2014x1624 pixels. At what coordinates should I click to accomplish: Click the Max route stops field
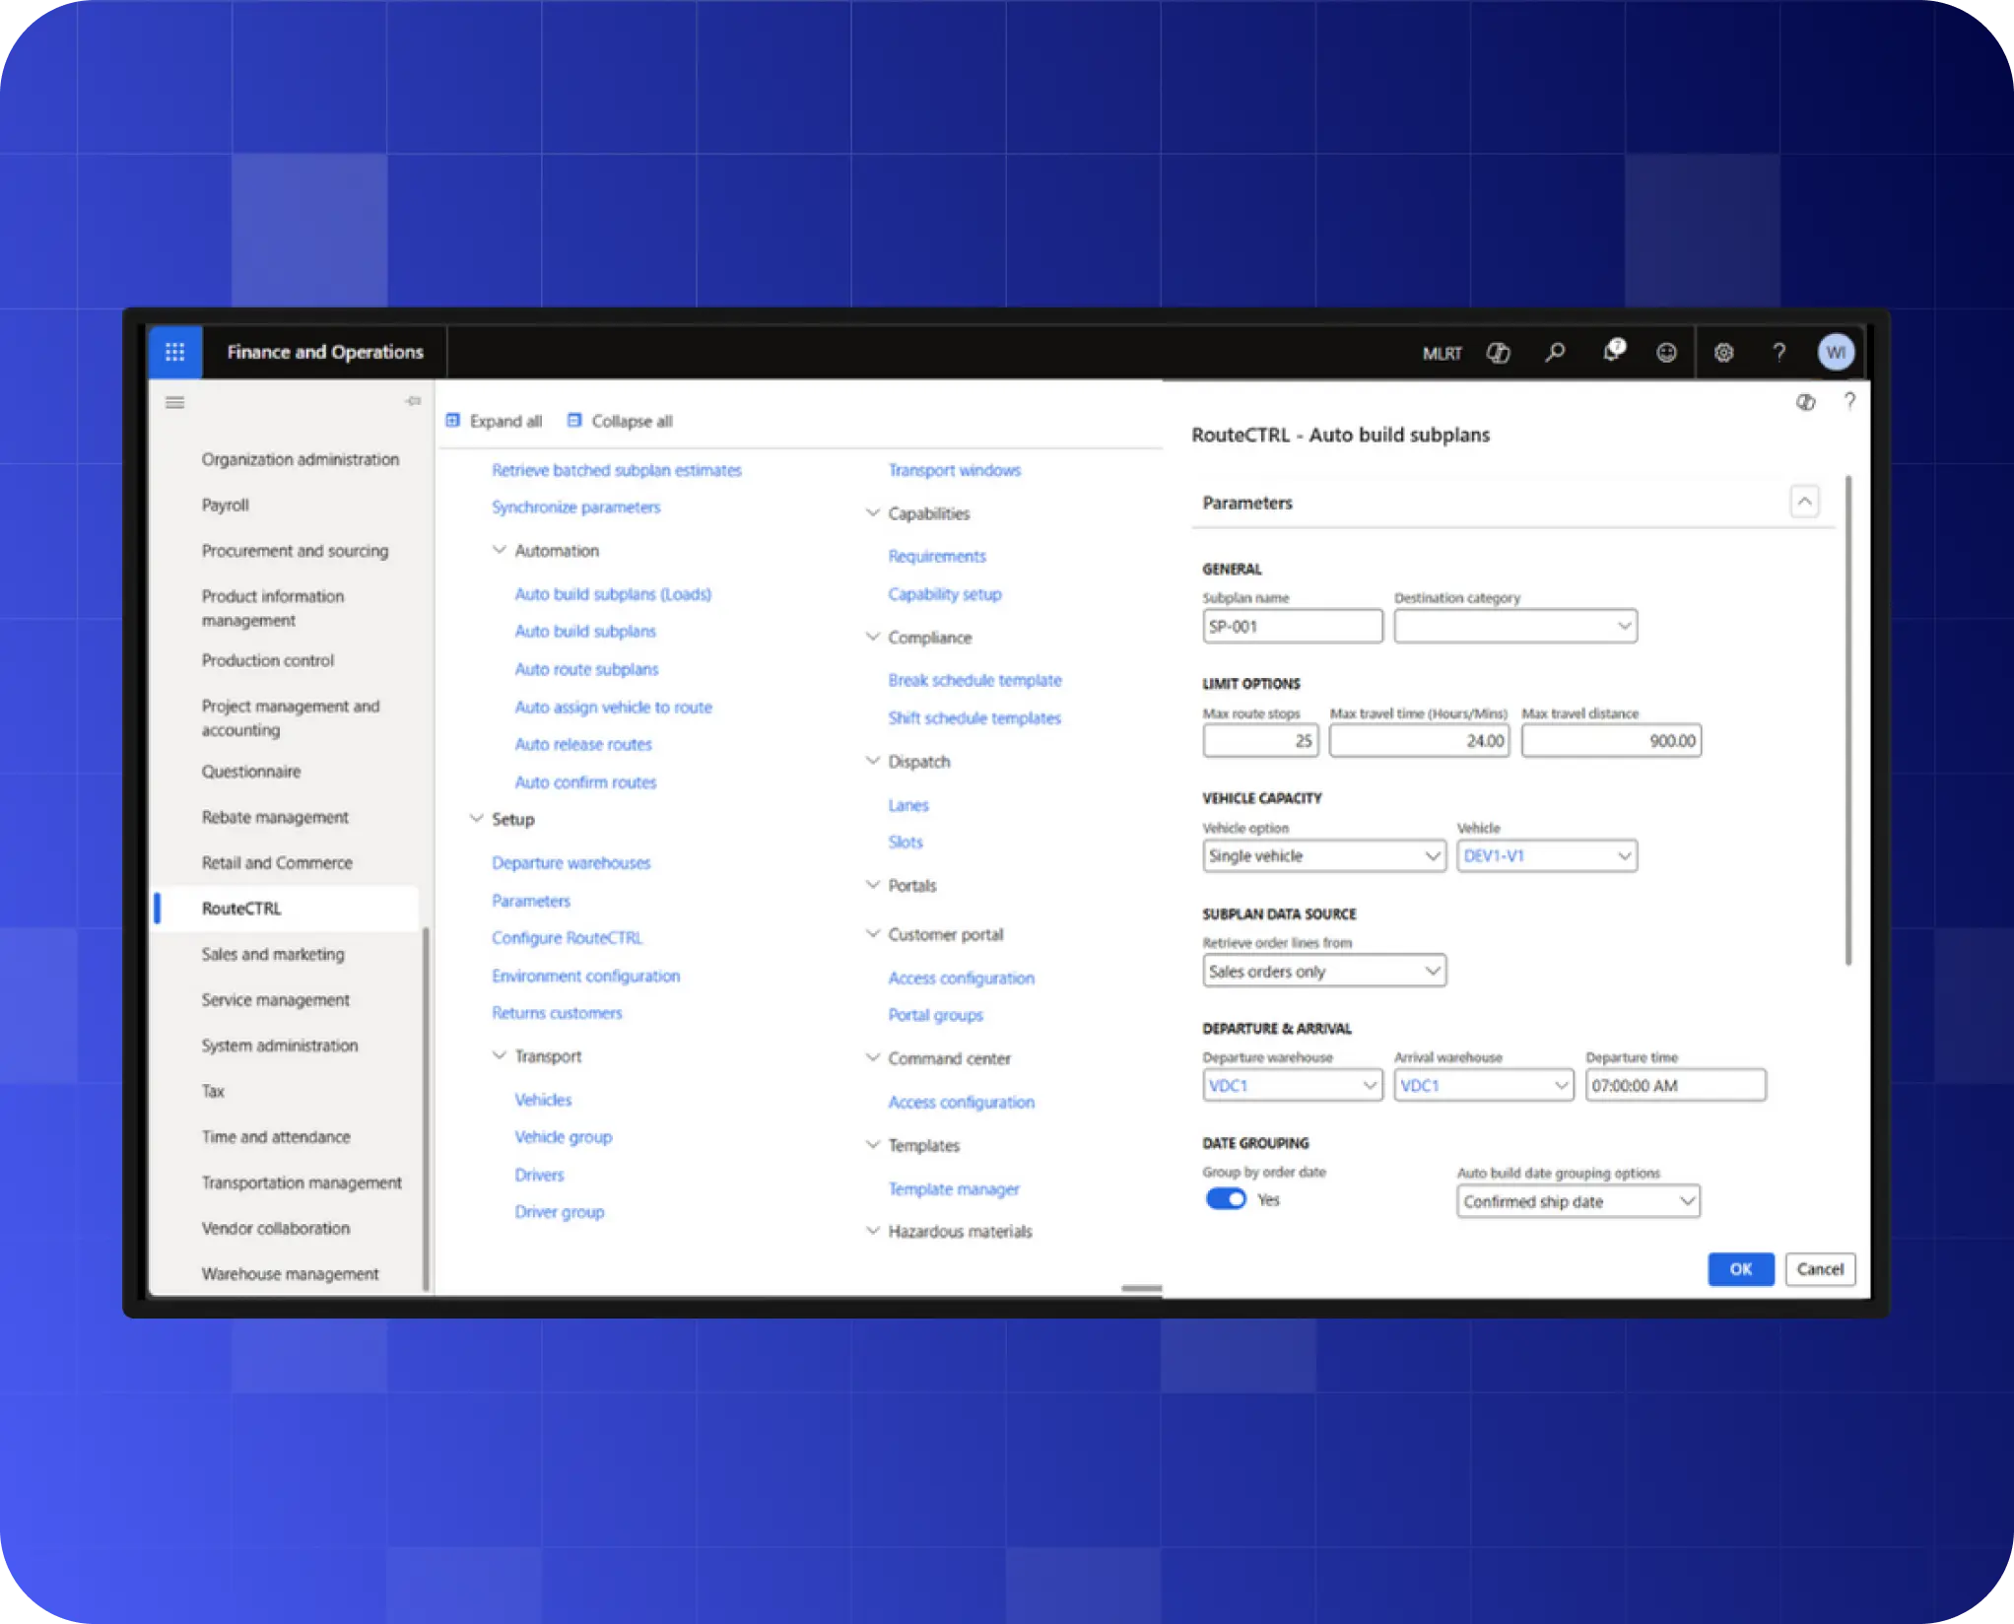1260,740
